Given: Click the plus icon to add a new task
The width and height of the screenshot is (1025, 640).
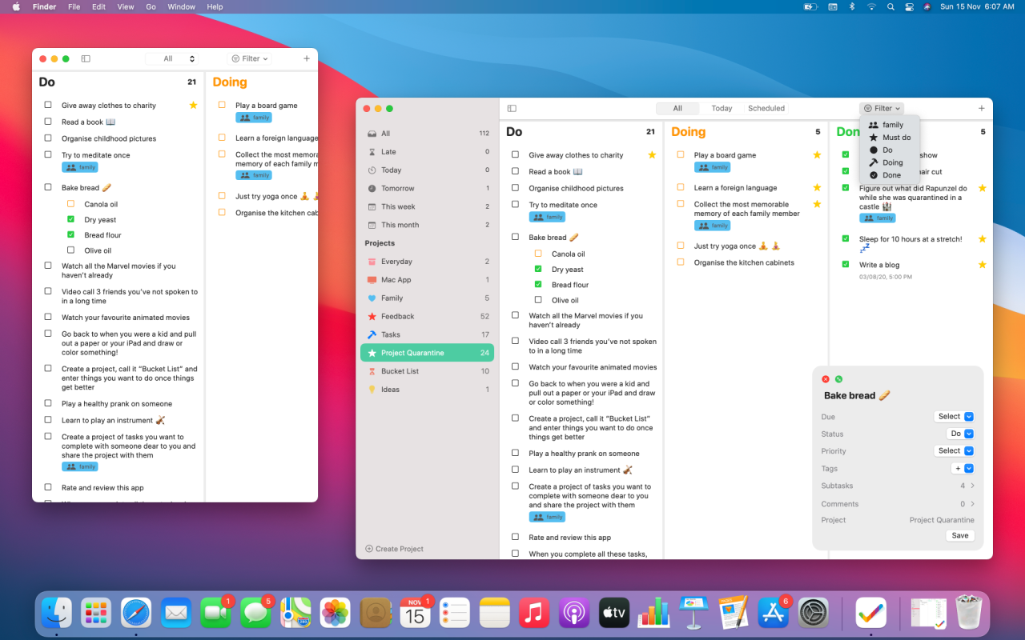Looking at the screenshot, I should [981, 108].
